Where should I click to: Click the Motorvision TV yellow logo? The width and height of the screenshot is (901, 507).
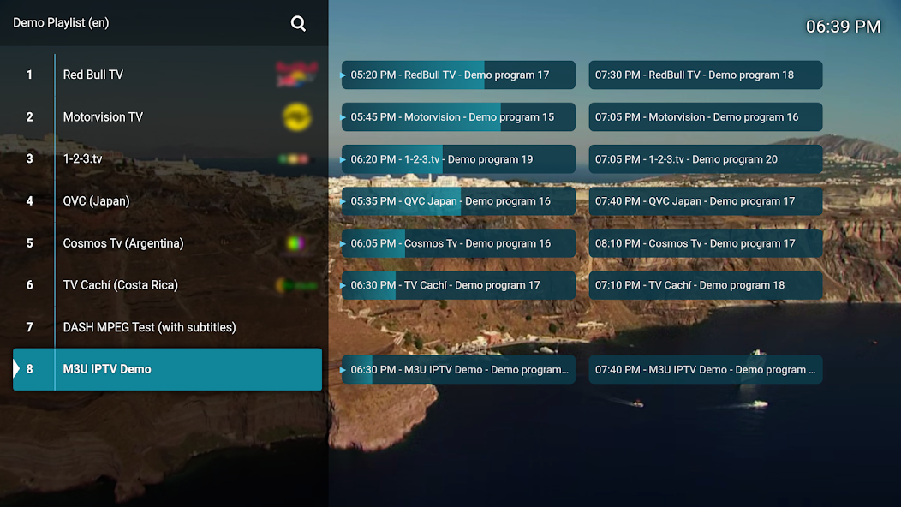297,116
